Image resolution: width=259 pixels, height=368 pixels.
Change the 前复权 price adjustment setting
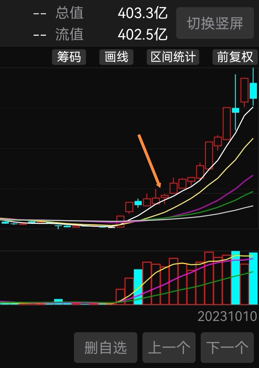tap(235, 57)
